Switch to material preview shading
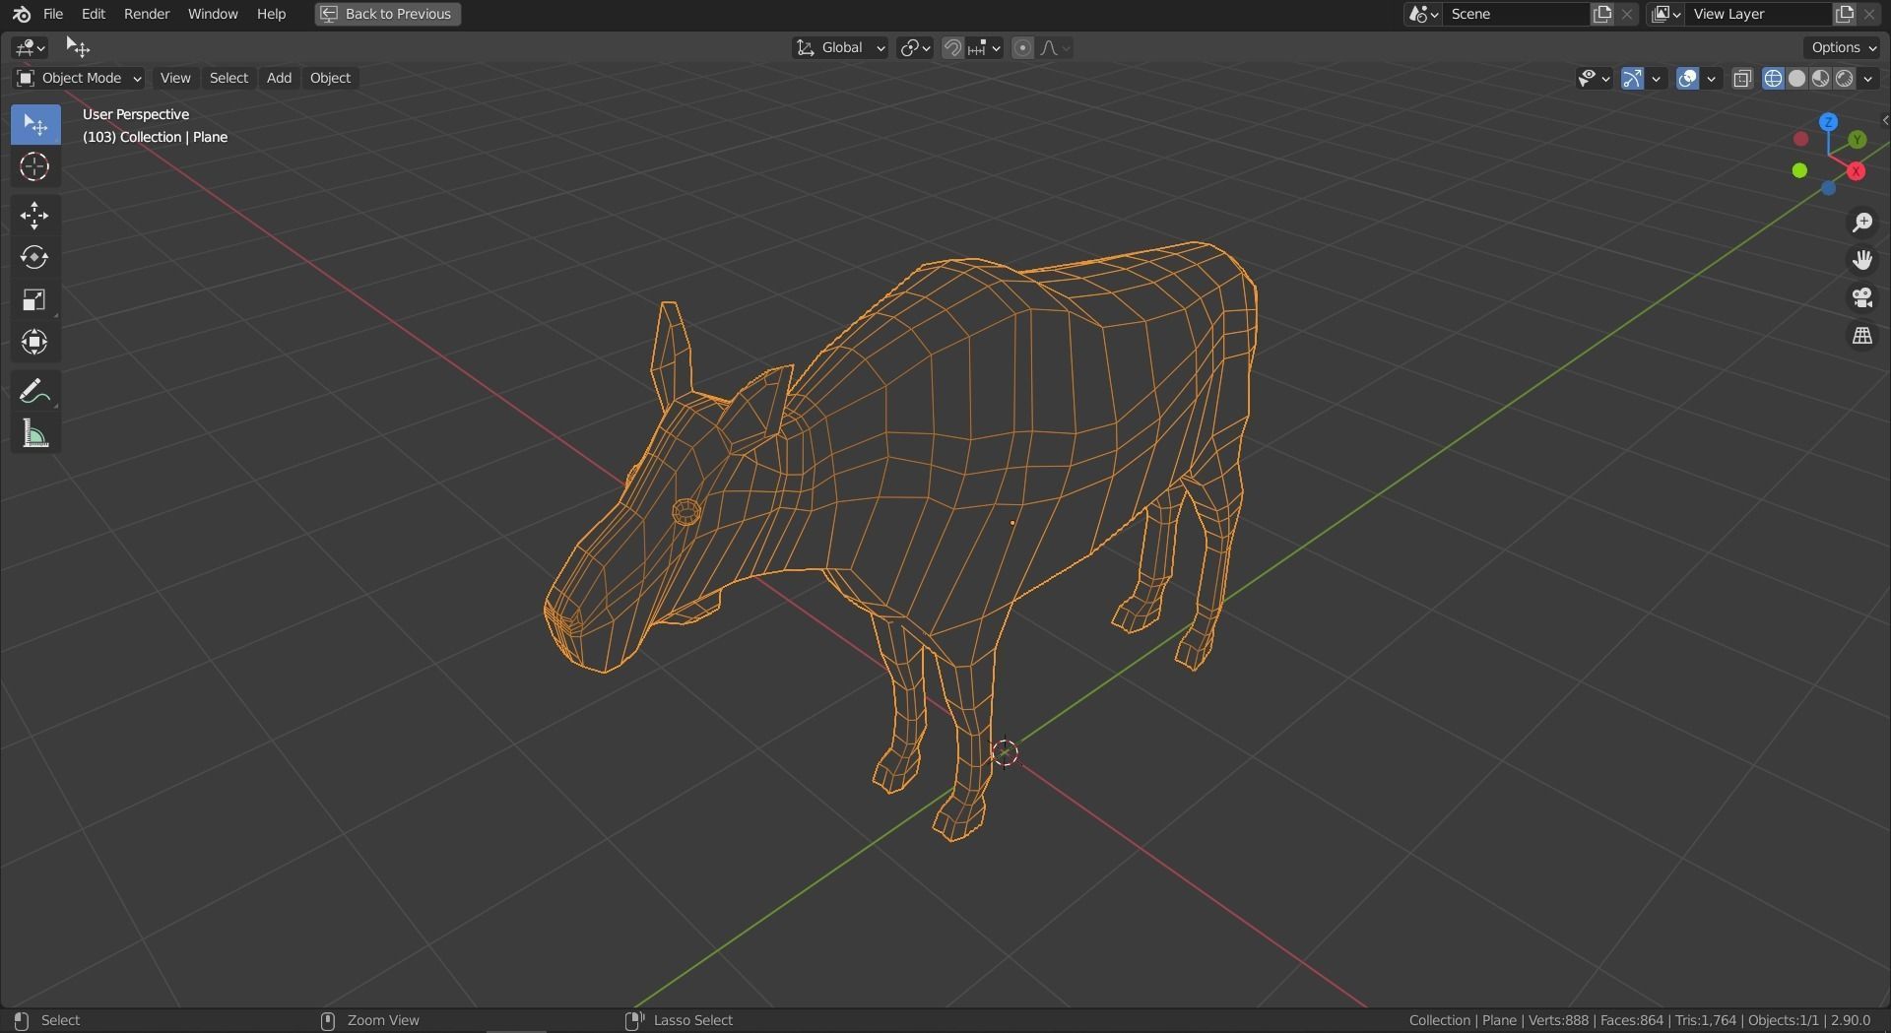This screenshot has height=1033, width=1891. pos(1820,78)
